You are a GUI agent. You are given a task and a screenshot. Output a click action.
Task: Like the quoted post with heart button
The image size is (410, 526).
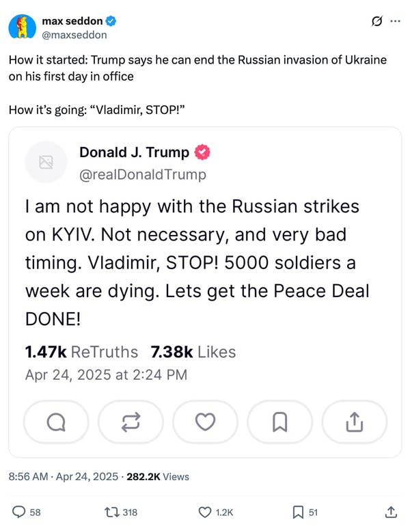tap(205, 422)
